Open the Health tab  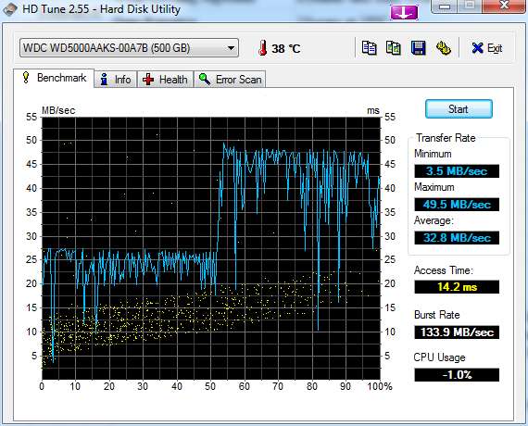point(165,80)
